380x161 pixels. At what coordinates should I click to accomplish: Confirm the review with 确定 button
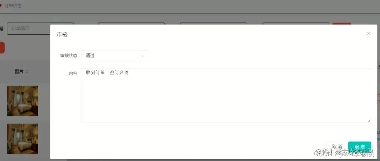point(360,146)
